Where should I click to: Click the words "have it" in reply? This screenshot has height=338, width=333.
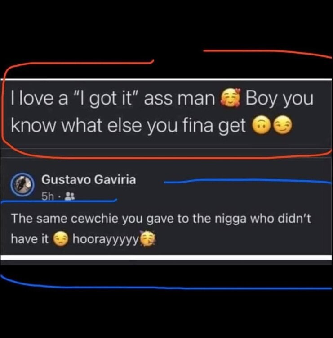[x=30, y=239]
